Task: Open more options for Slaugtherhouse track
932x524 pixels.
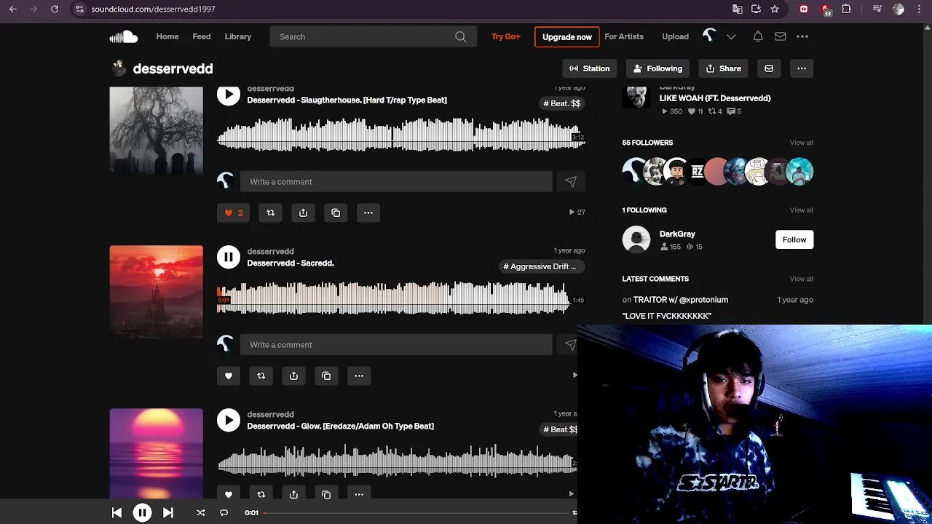Action: (x=368, y=213)
